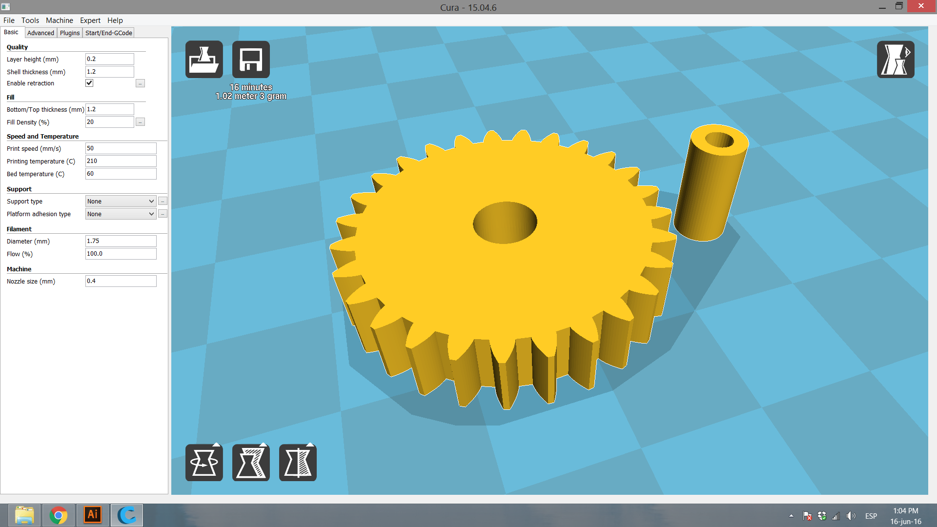Open Support type extra settings button
The image size is (937, 527).
click(163, 201)
